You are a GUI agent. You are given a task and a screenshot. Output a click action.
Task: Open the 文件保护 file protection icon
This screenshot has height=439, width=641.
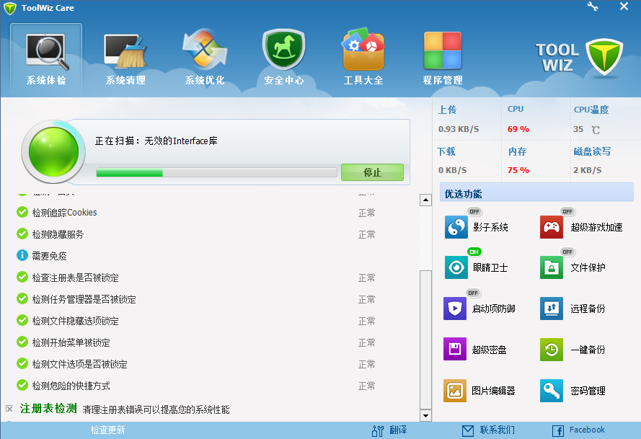coord(552,267)
